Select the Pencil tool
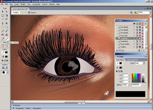The image size is (153, 110). click(3, 31)
